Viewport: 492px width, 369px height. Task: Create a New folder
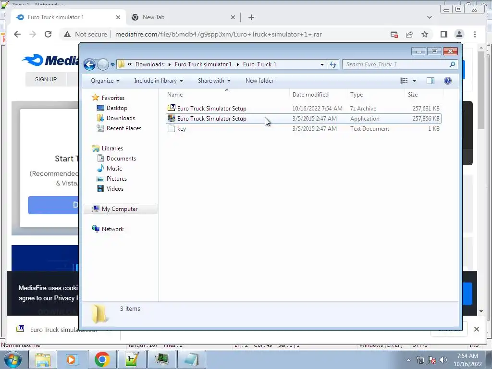coord(259,81)
